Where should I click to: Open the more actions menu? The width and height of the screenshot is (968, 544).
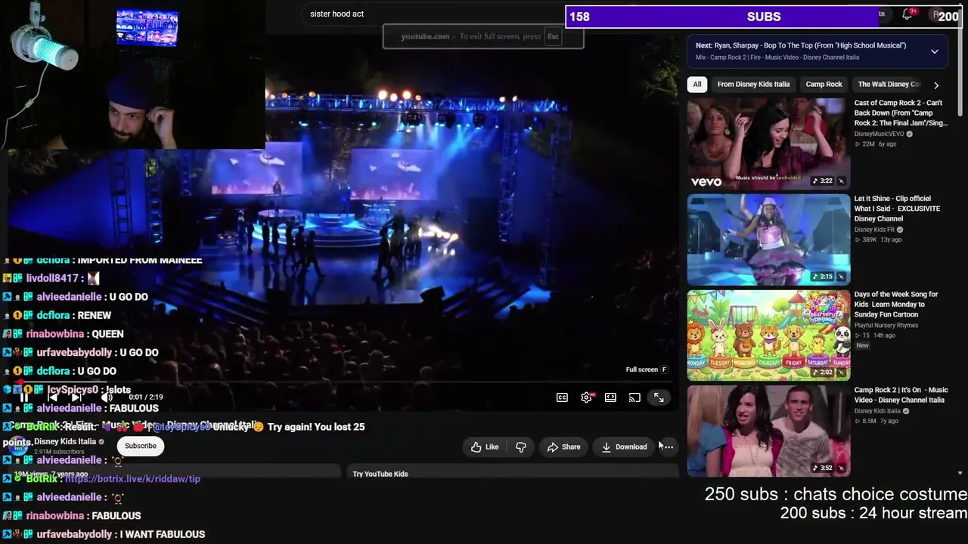(668, 447)
